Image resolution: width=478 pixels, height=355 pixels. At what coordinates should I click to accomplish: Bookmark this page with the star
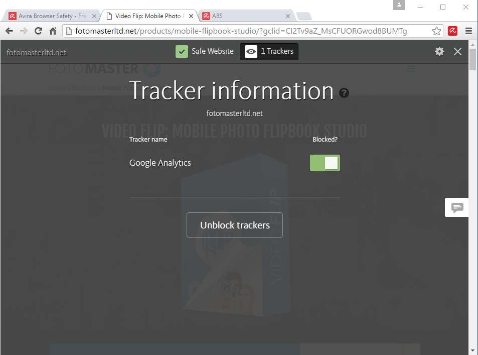(x=436, y=31)
